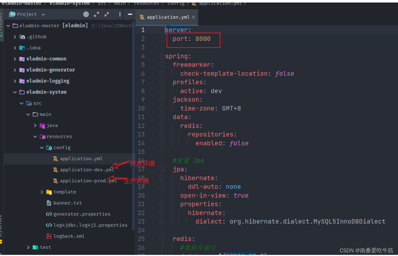This screenshot has width=398, height=256.
Task: Click the java source folder icon
Action: (42, 126)
